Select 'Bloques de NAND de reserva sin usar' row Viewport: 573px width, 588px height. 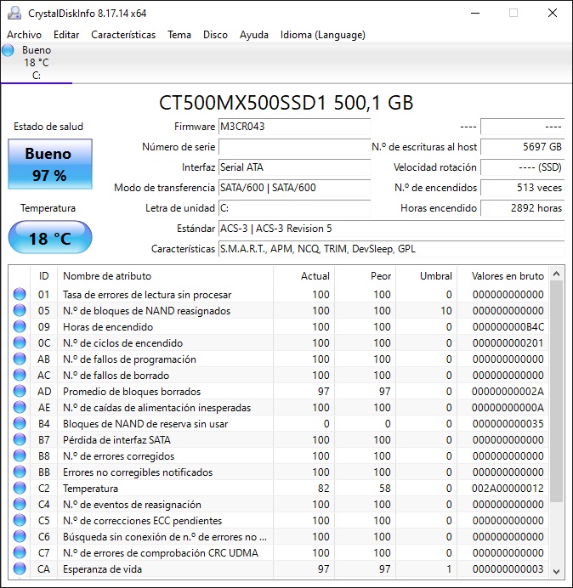[280, 423]
